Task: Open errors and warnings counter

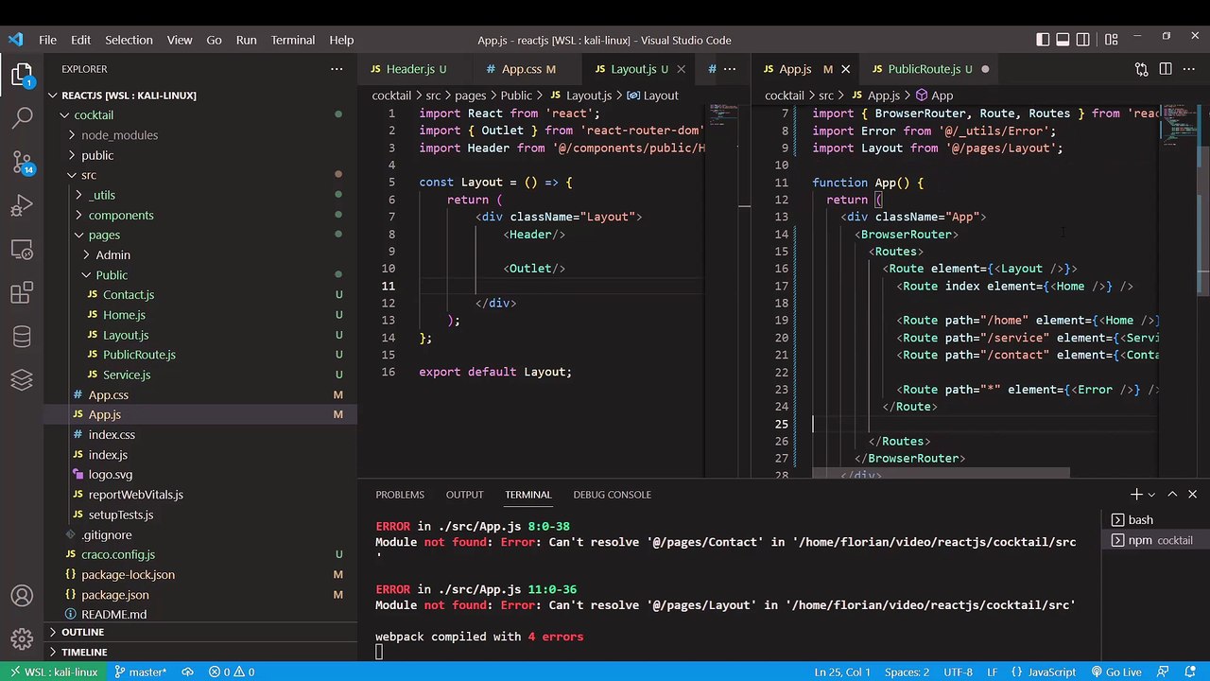Action: click(x=232, y=672)
